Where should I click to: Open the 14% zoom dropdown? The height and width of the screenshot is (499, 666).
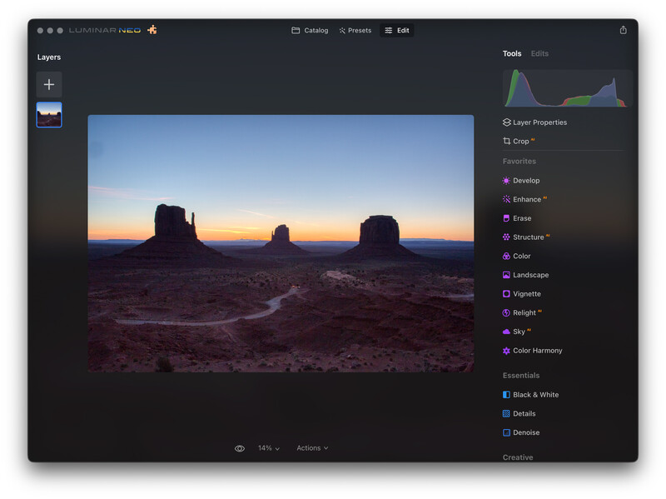tap(268, 448)
